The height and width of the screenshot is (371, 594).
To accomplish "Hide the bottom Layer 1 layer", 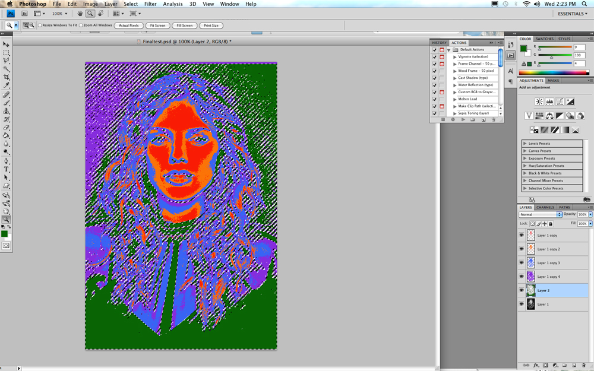I will [x=522, y=304].
